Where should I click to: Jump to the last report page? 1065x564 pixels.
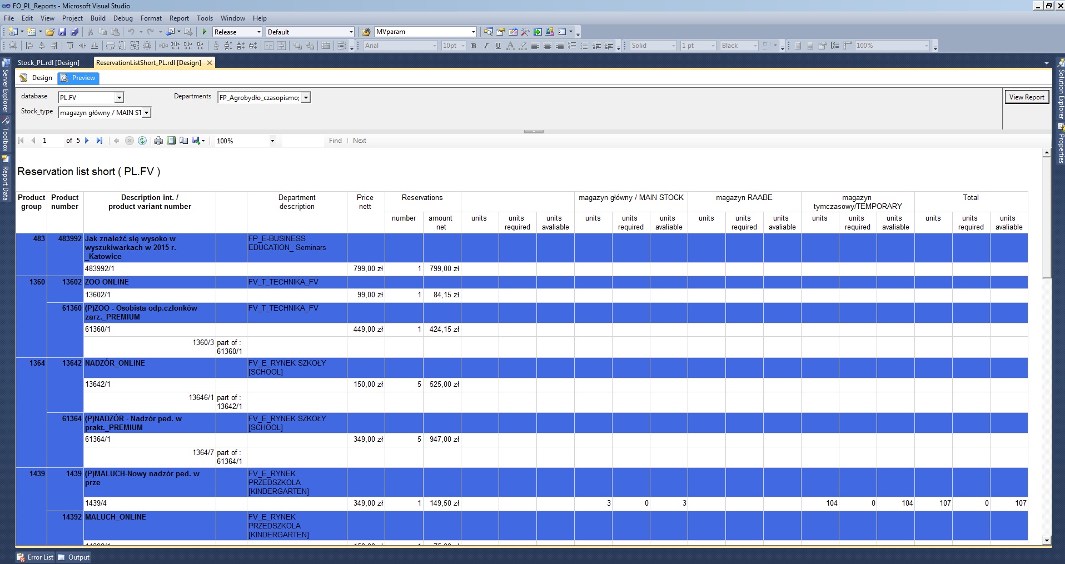[x=99, y=141]
